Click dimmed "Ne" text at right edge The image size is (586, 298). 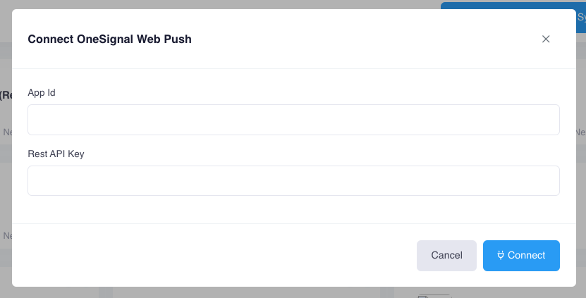(x=581, y=132)
